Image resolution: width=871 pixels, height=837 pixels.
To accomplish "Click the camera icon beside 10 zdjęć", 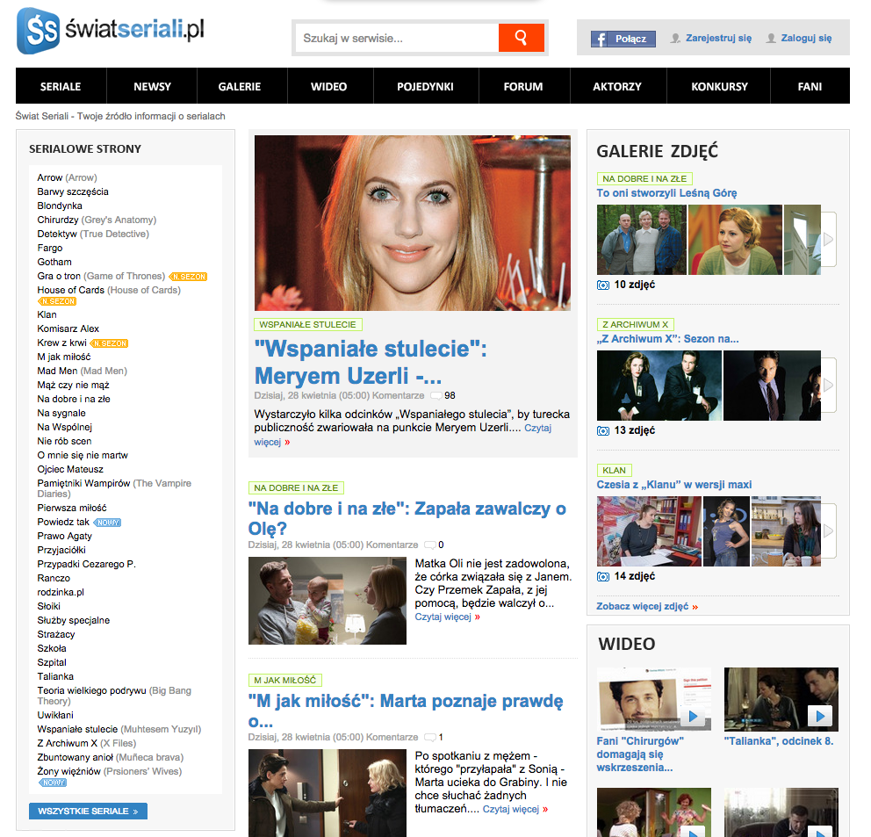I will [x=602, y=285].
